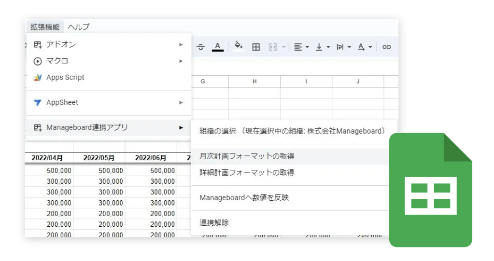Select 詳細計画フォーマットの取得
The height and width of the screenshot is (261, 494).
(290, 173)
